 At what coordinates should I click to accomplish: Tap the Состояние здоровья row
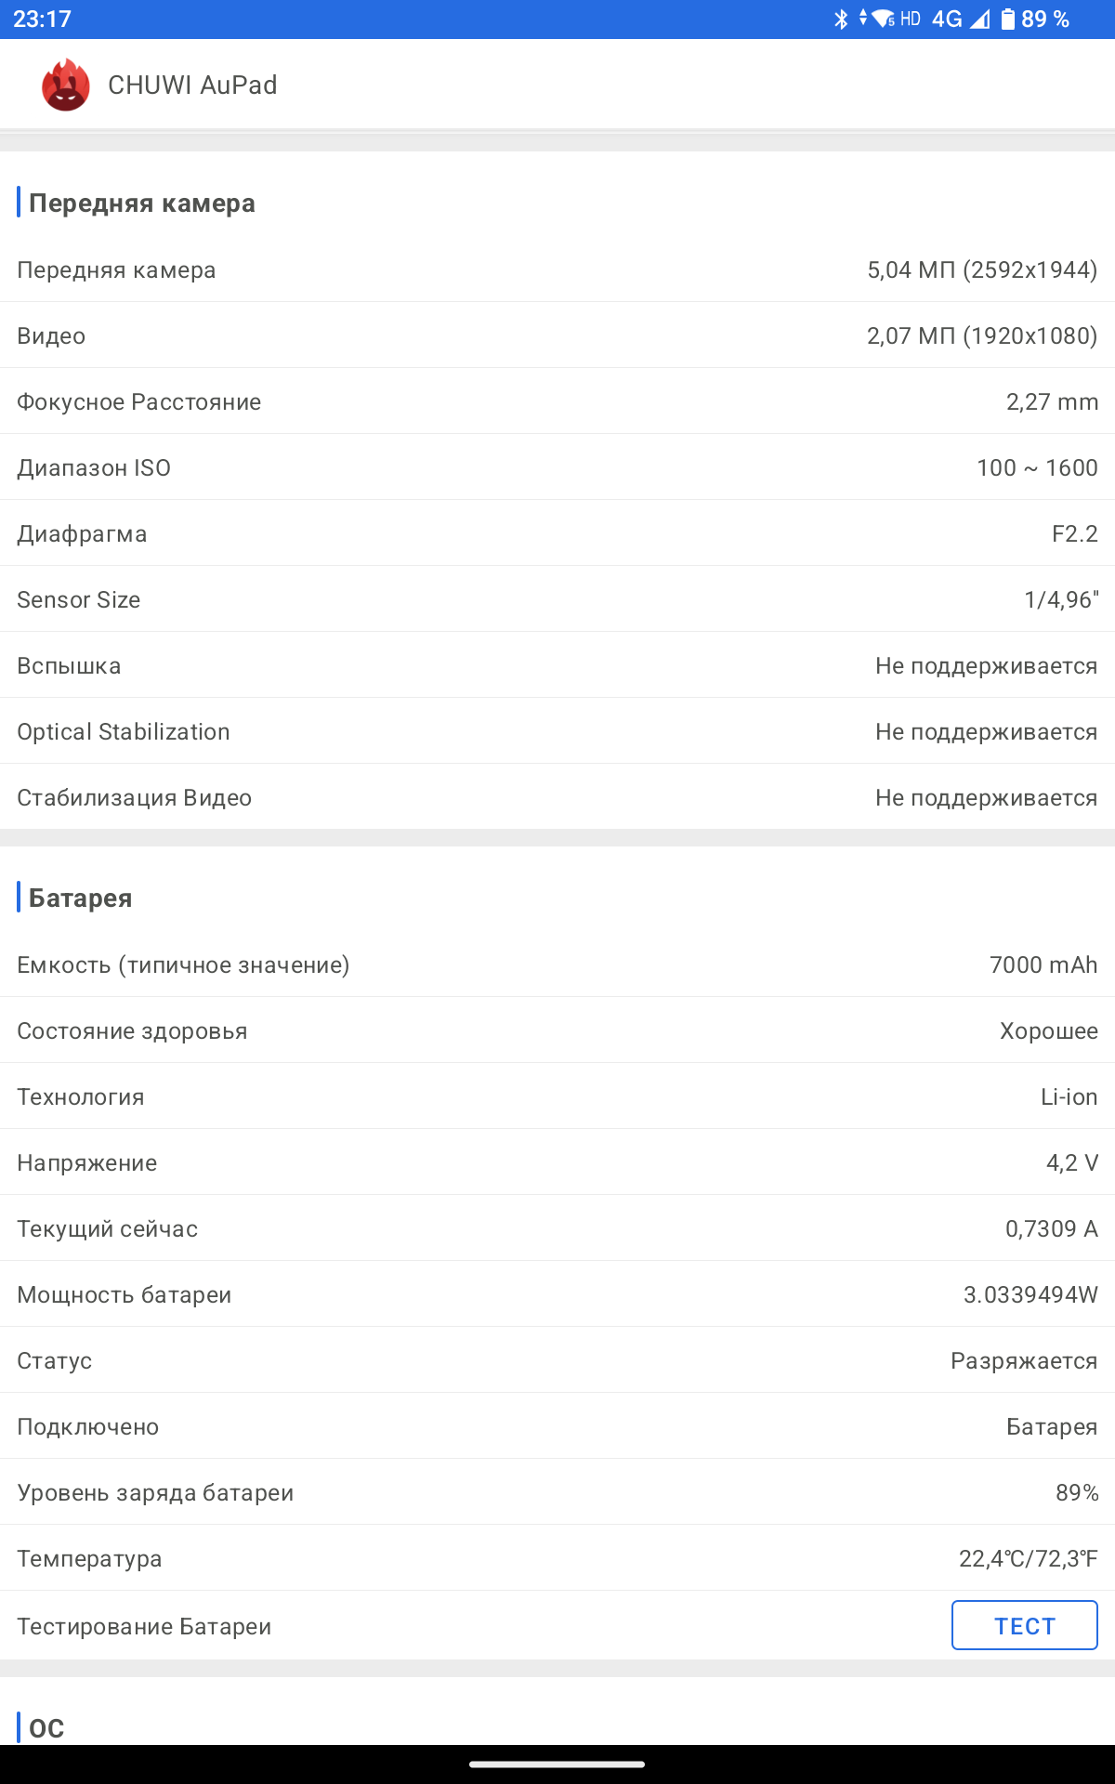tap(557, 1030)
